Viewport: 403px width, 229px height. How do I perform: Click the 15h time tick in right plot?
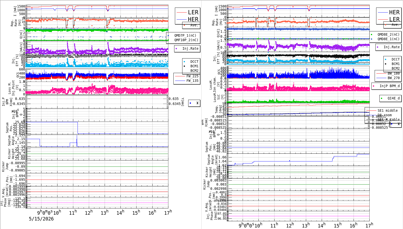(x=338, y=225)
